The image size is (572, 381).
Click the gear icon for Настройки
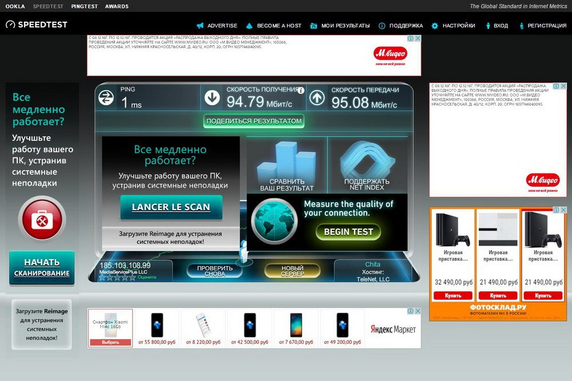tap(435, 26)
